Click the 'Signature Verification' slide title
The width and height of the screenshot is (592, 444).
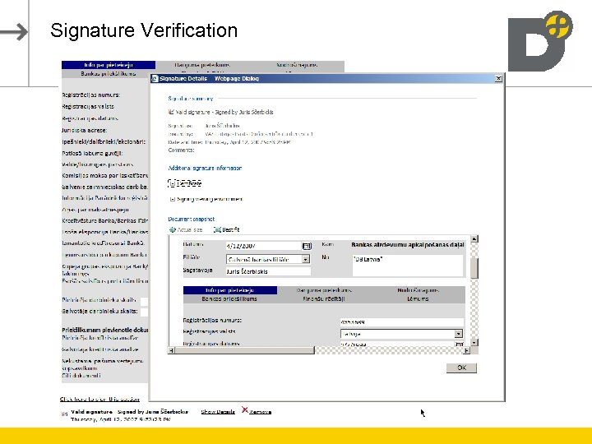click(x=144, y=30)
